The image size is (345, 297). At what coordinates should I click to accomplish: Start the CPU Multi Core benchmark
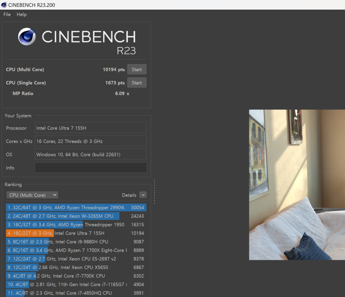point(137,70)
